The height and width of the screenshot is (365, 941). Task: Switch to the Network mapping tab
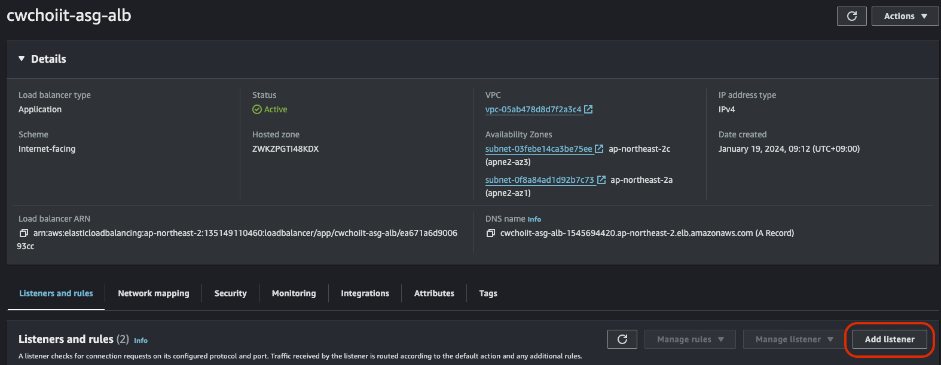154,293
